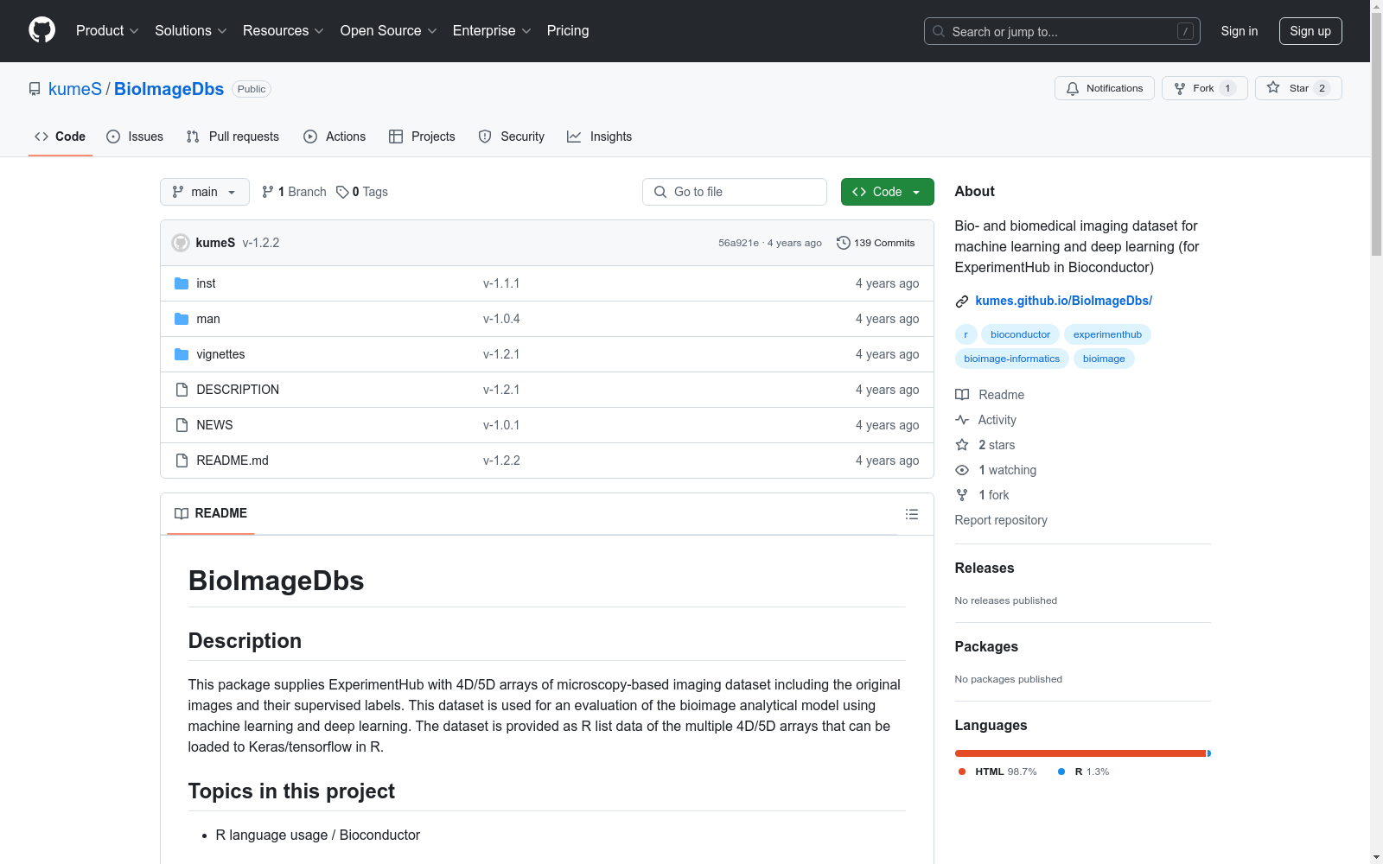
Task: Click the Pricing link
Action: click(x=568, y=30)
